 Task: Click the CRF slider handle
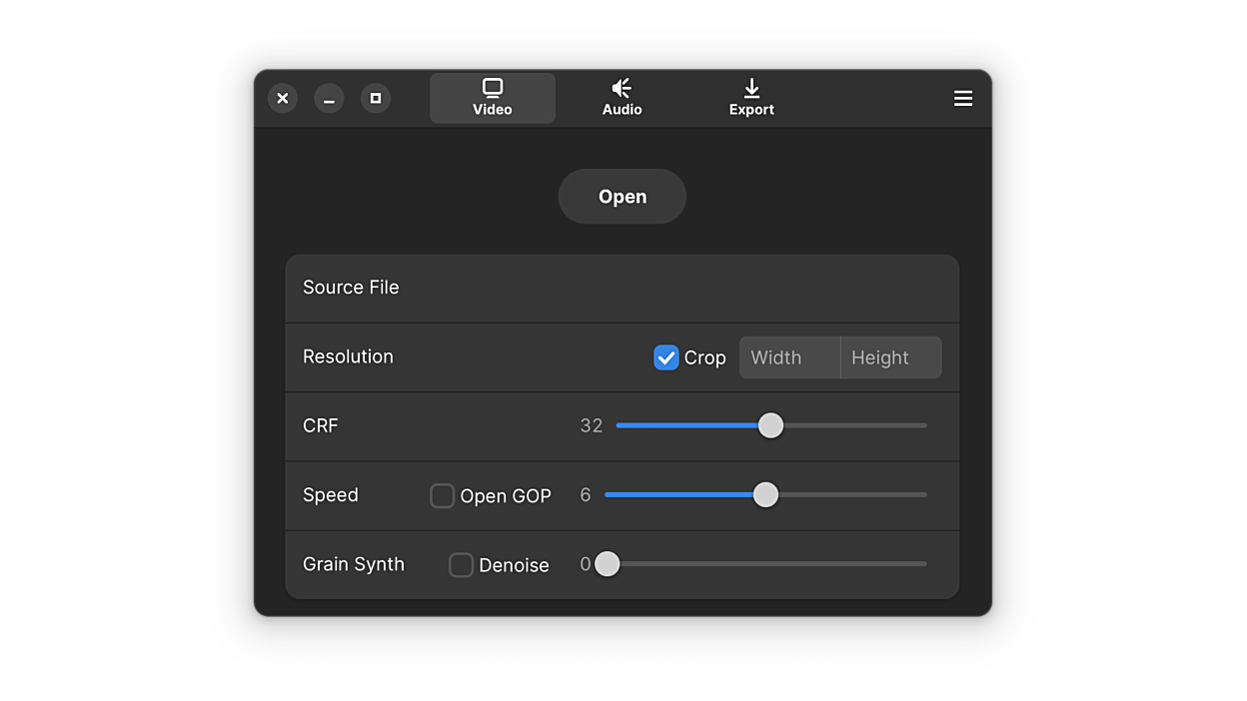(770, 425)
